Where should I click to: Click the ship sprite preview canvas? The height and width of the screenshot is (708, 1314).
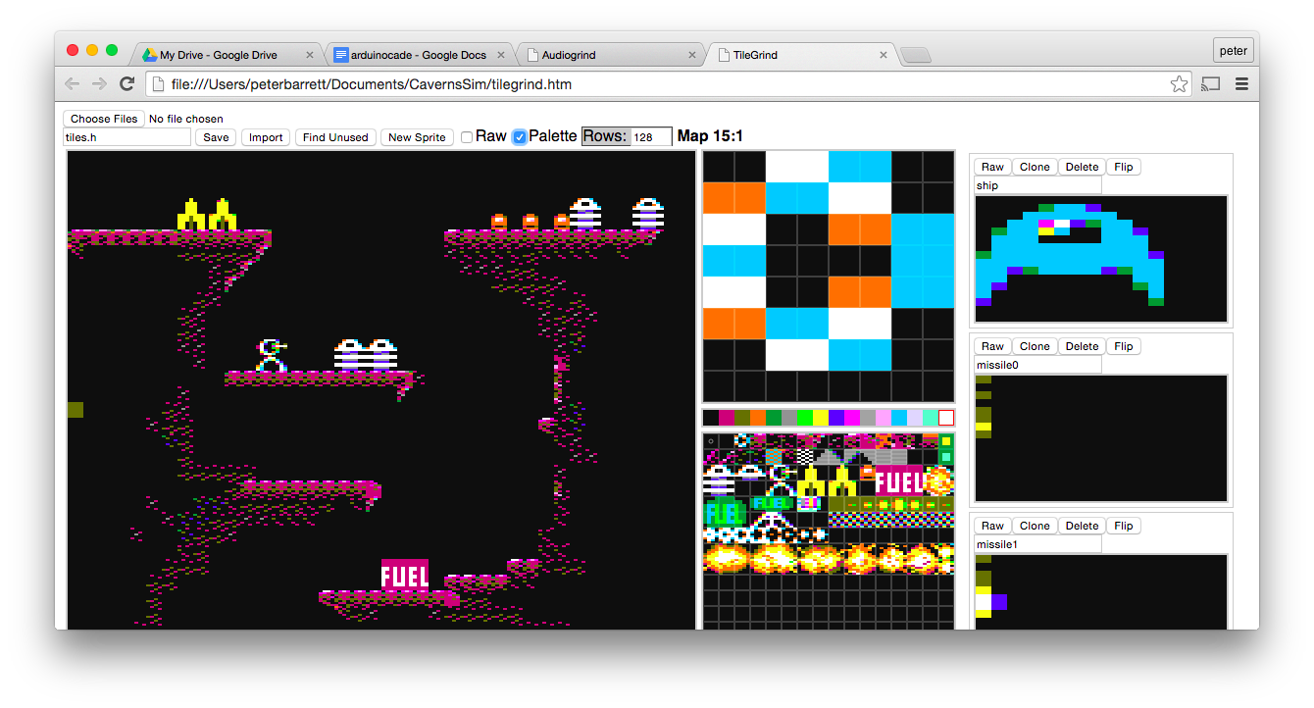point(1101,259)
